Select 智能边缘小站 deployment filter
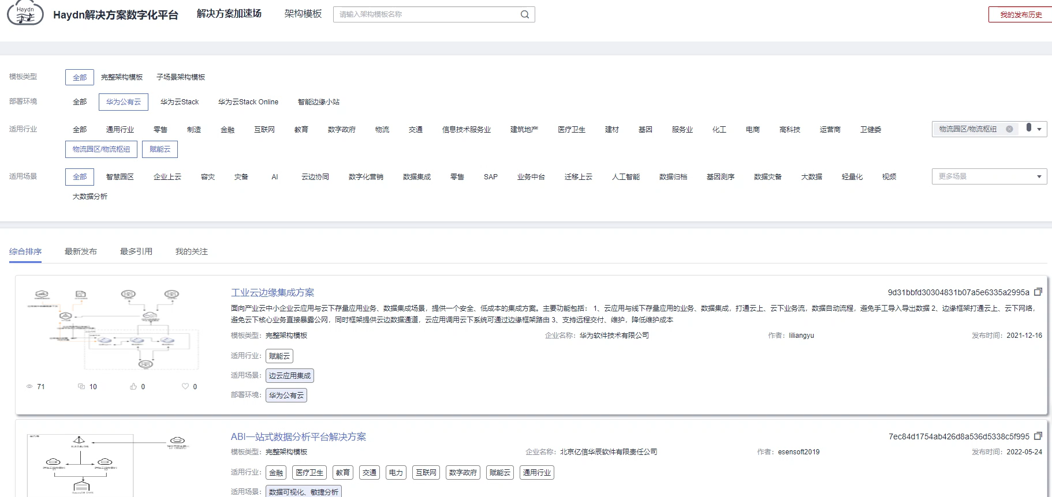Screen dimensions: 1052x497 tap(319, 102)
